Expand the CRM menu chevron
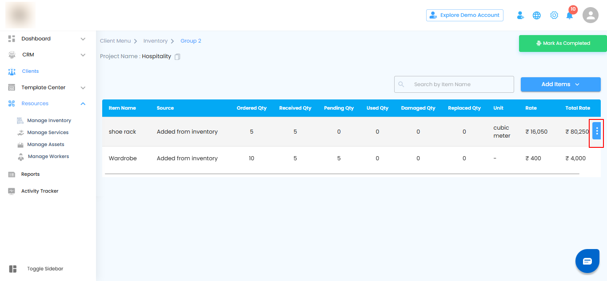Screen dimensions: 607x281 (x=83, y=55)
